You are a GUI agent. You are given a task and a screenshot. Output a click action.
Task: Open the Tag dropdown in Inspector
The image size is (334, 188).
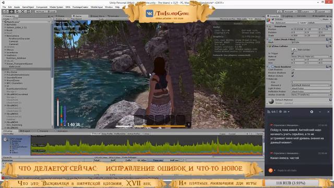pos(287,22)
